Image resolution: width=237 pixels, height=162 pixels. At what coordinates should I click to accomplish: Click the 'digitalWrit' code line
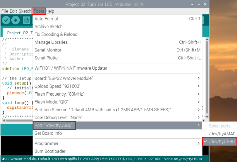pos(20,108)
